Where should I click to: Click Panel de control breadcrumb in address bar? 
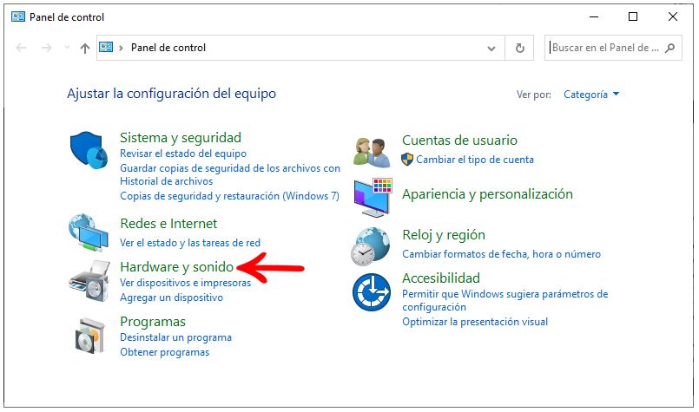coord(168,48)
